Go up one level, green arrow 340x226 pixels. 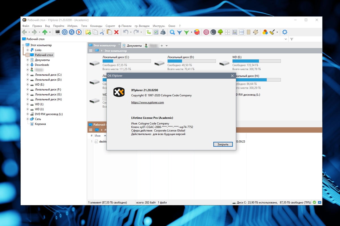45,32
